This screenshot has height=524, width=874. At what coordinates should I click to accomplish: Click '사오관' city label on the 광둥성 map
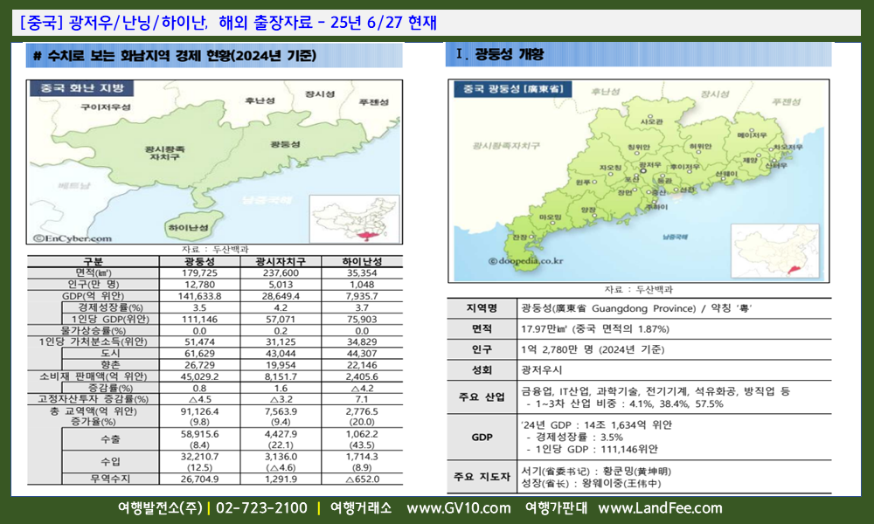652,121
